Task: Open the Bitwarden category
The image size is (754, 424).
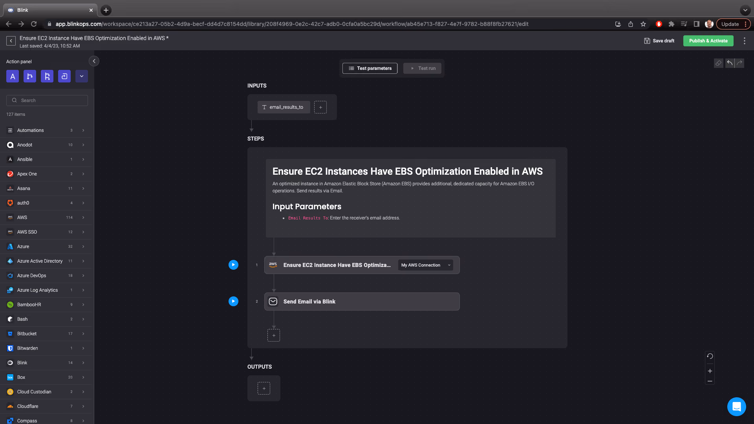Action: coord(46,348)
